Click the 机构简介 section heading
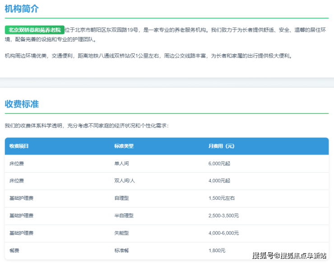Viewport: 334px width, 263px height. [x=22, y=9]
